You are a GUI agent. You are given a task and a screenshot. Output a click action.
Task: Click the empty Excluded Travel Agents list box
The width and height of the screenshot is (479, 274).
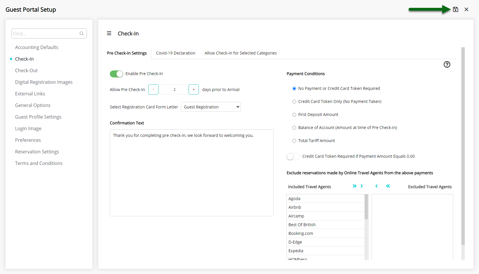tap(412, 227)
